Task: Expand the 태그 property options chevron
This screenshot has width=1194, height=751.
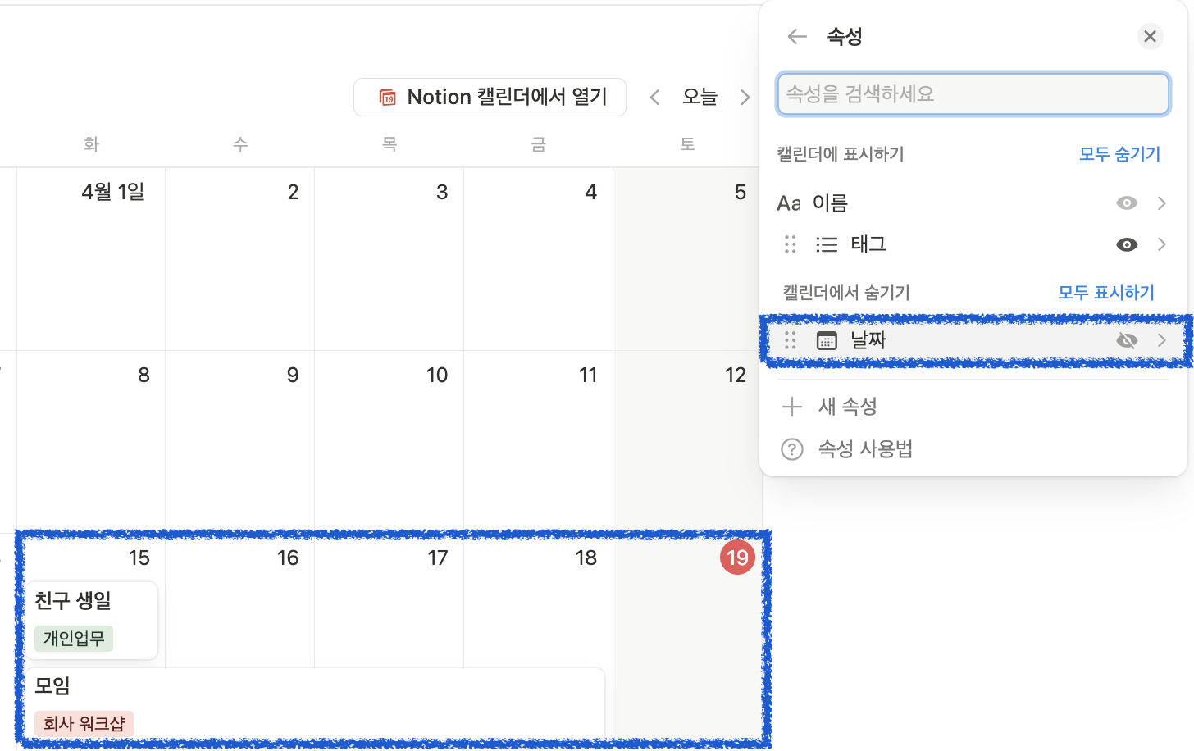Action: coord(1162,244)
